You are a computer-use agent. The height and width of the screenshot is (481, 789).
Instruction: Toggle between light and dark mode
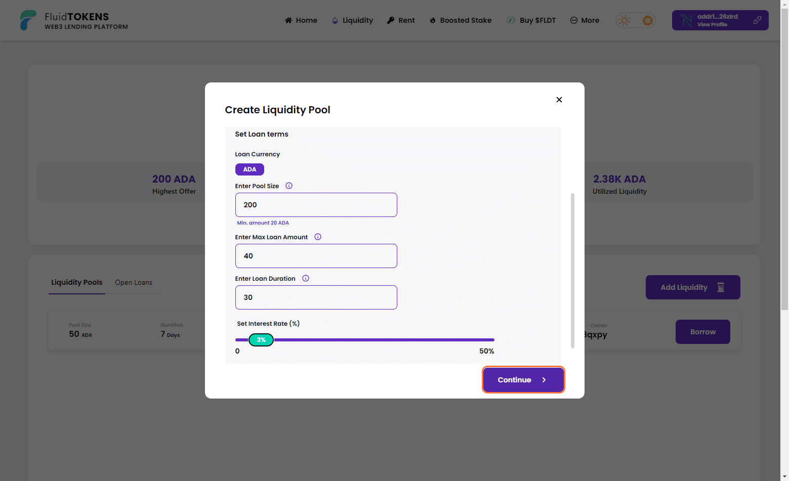click(x=635, y=20)
